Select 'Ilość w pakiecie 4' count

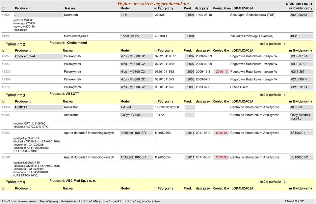point(272,95)
